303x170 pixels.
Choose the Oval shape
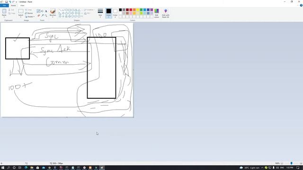coord(66,10)
